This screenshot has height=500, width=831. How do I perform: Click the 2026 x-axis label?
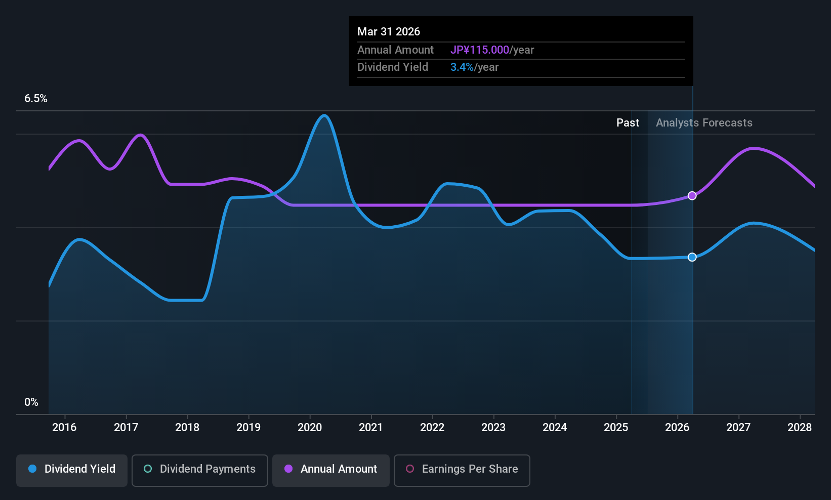[677, 428]
